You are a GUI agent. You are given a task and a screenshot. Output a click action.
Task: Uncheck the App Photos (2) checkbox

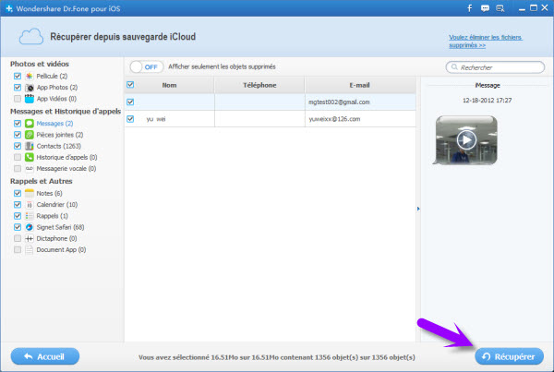click(18, 88)
